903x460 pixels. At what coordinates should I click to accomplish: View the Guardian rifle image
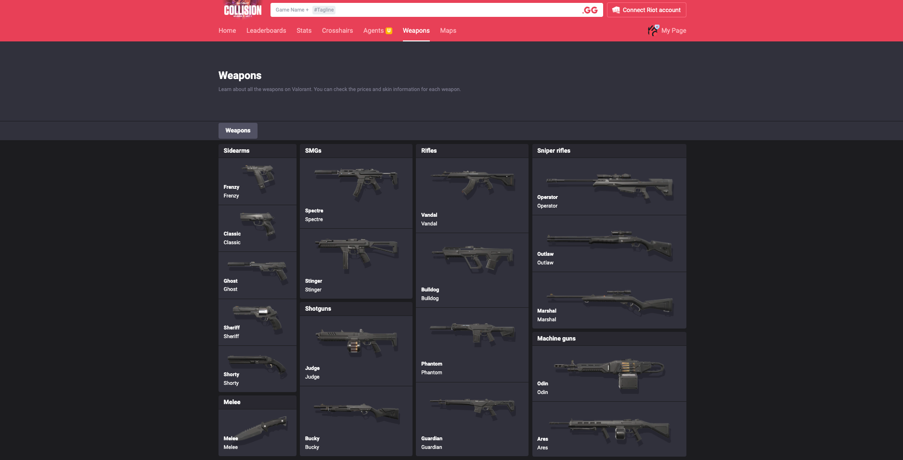point(473,408)
